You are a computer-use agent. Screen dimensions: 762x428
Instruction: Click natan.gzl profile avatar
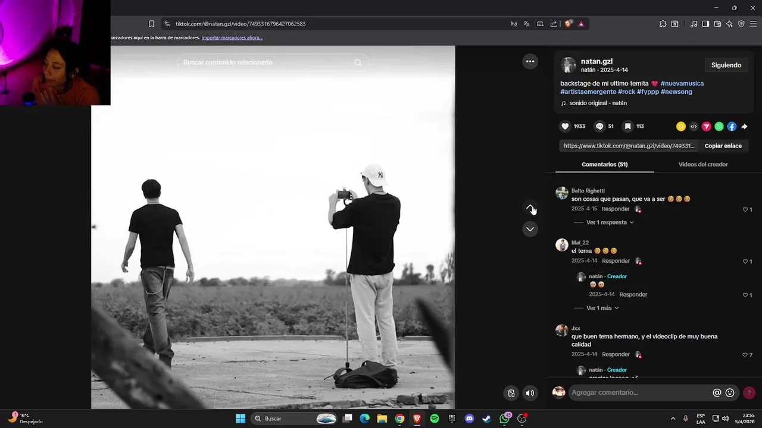point(569,65)
